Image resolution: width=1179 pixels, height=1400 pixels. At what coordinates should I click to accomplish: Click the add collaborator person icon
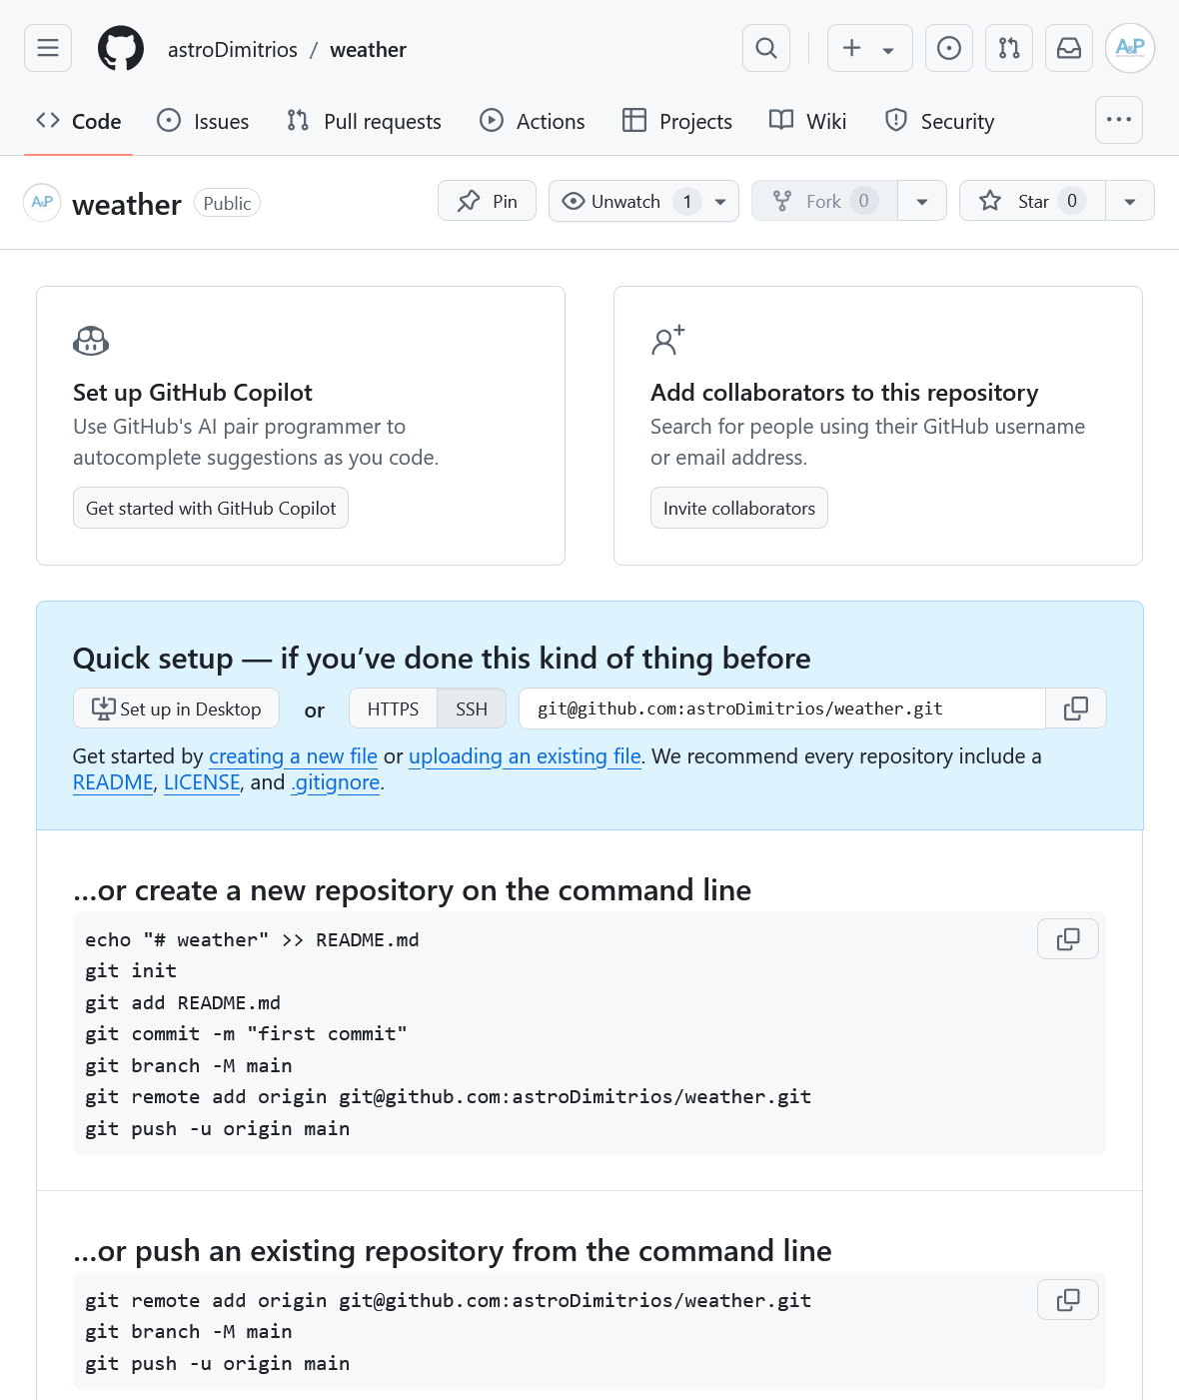click(x=668, y=340)
